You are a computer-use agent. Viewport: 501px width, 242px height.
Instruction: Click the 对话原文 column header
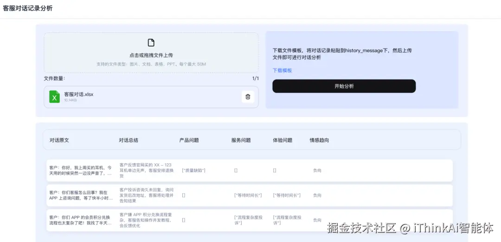(59, 140)
